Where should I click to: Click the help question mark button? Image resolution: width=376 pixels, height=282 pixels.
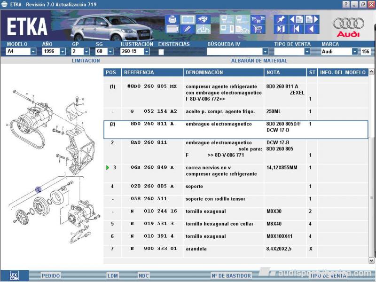(345, 4)
